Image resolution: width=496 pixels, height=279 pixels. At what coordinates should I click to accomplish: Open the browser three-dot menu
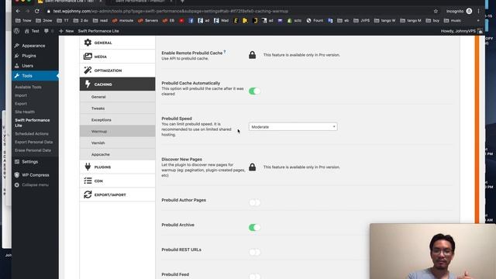pyautogui.click(x=478, y=11)
